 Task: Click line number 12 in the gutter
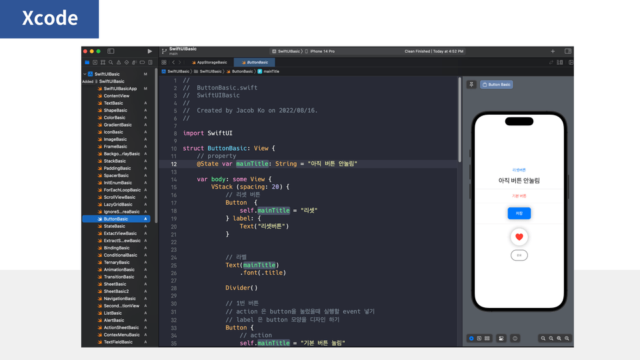[x=174, y=164]
